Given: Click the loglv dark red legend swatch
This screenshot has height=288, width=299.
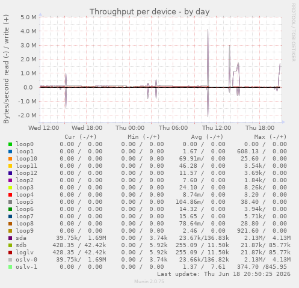Looking at the screenshot, I should pos(10,253).
